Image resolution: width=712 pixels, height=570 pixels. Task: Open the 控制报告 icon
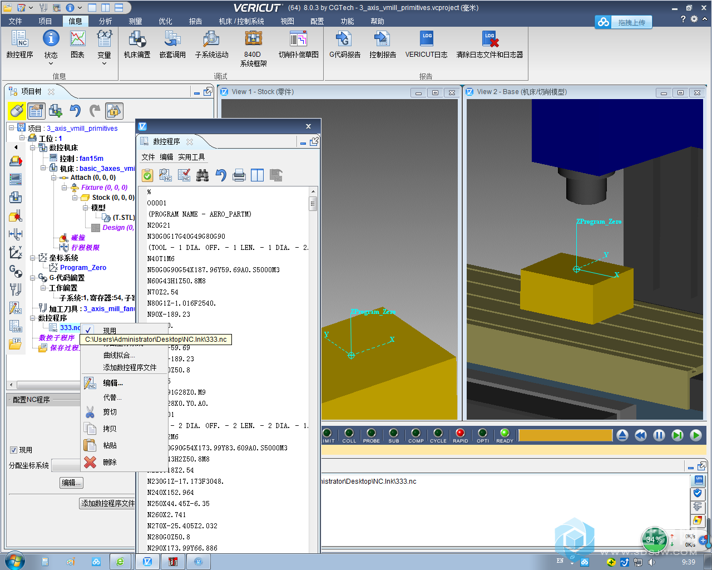[x=383, y=44]
